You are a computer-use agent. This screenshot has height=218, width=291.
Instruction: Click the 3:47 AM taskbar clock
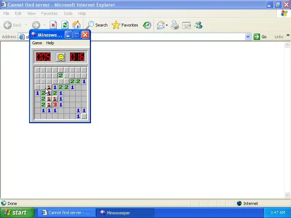click(x=278, y=213)
